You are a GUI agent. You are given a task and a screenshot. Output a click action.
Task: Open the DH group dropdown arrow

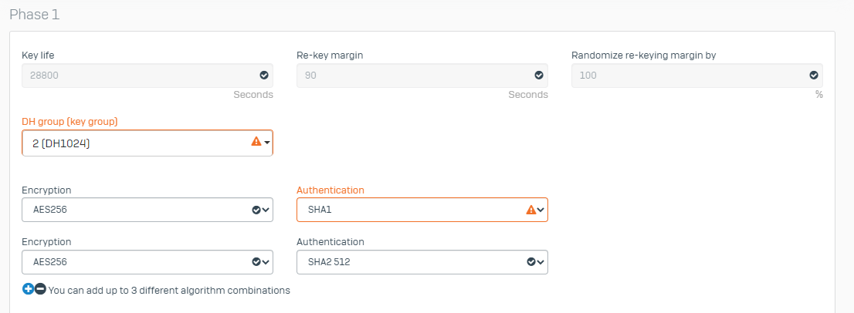point(267,143)
